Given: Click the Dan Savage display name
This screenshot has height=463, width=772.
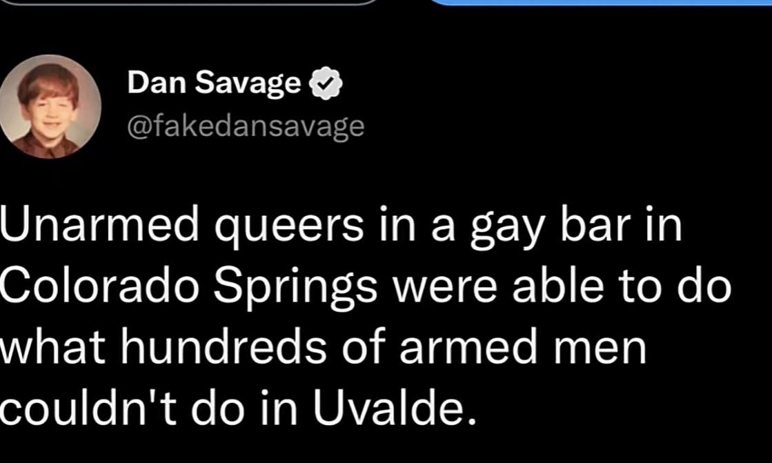Looking at the screenshot, I should (214, 84).
